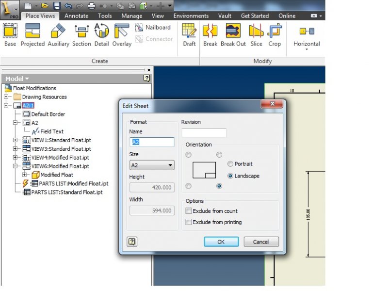The width and height of the screenshot is (373, 291).
Task: Select the Break tool
Action: (210, 35)
